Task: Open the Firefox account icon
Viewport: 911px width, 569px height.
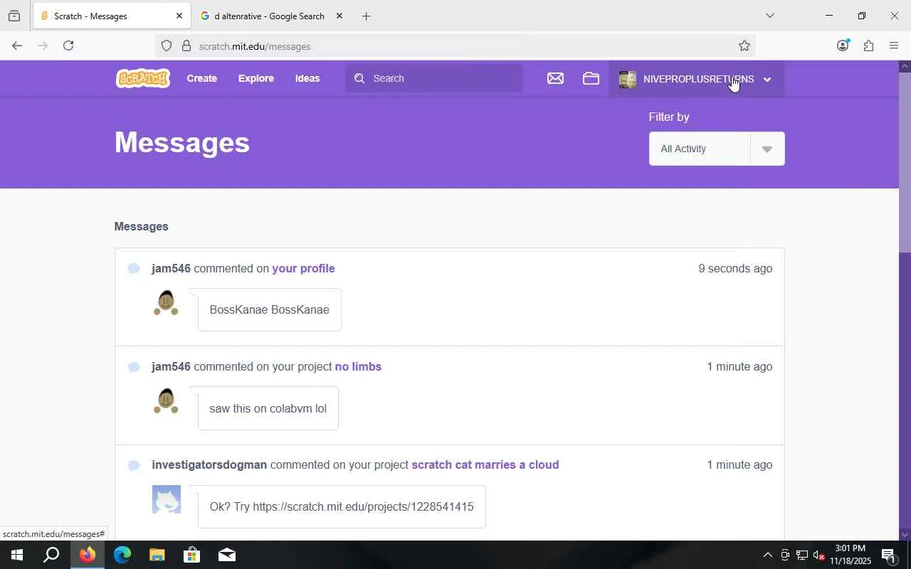Action: pyautogui.click(x=843, y=46)
